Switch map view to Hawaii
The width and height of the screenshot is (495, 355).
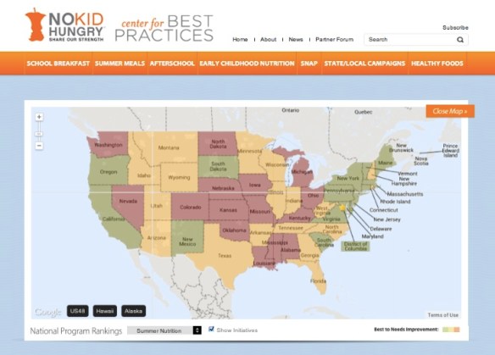(x=105, y=311)
